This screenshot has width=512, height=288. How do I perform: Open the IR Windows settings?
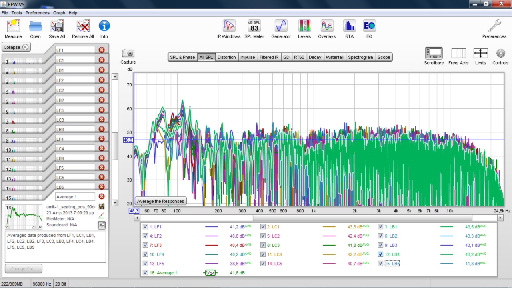pyautogui.click(x=229, y=26)
